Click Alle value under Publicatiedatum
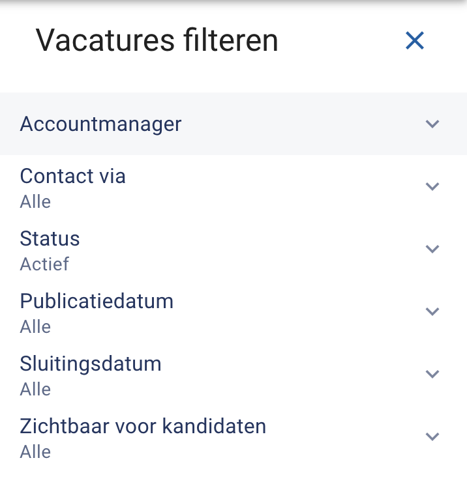The height and width of the screenshot is (499, 467). [x=35, y=327]
